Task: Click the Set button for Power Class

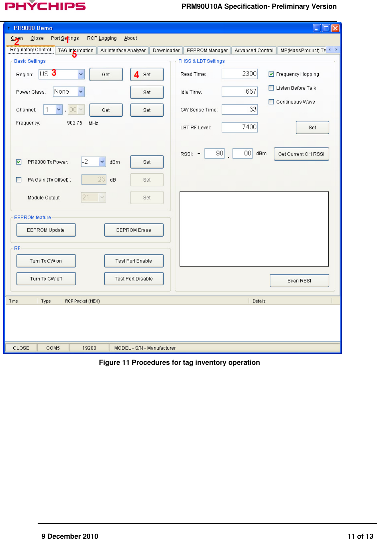Action: [147, 92]
